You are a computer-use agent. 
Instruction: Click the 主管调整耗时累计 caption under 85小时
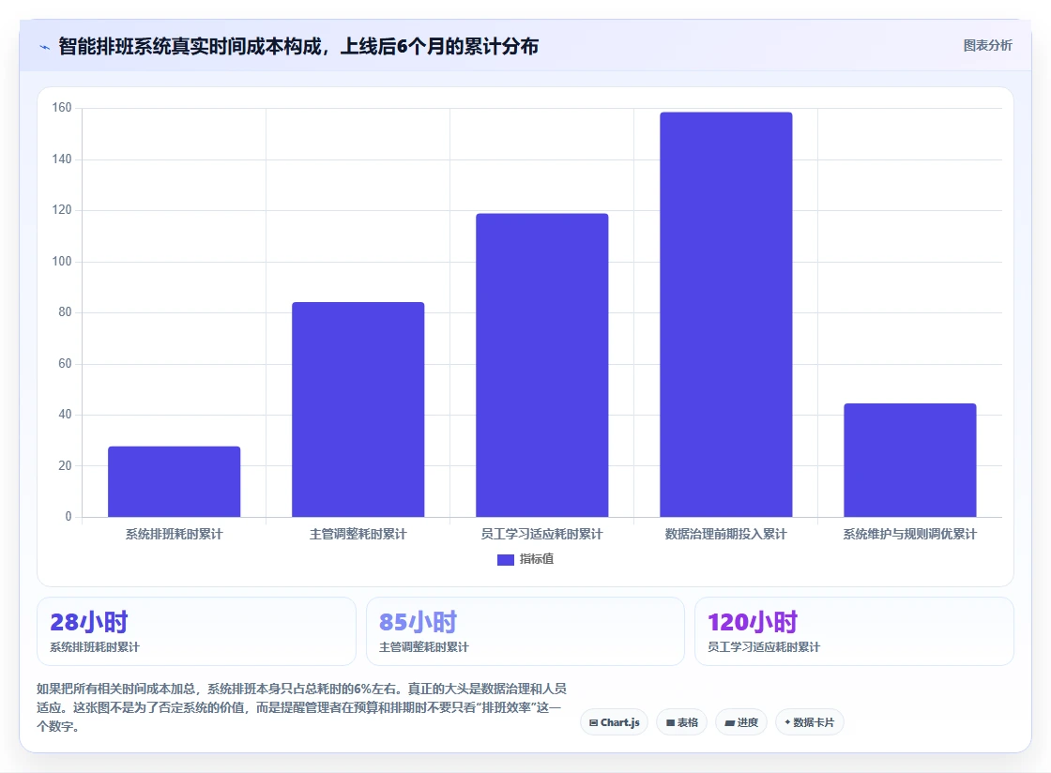tap(424, 647)
